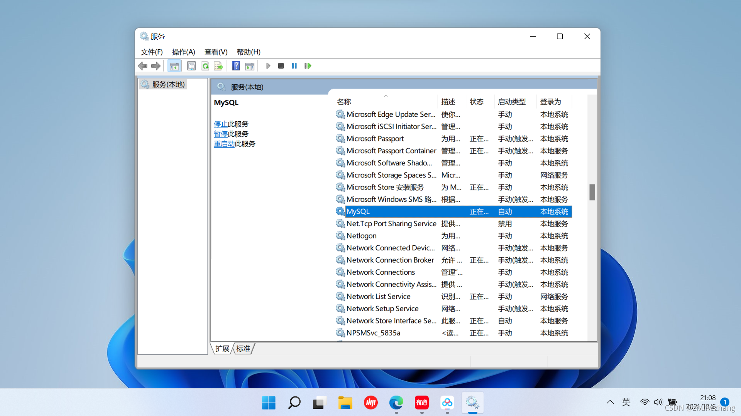Sort by the 名称 column header
The width and height of the screenshot is (741, 416).
(386, 102)
